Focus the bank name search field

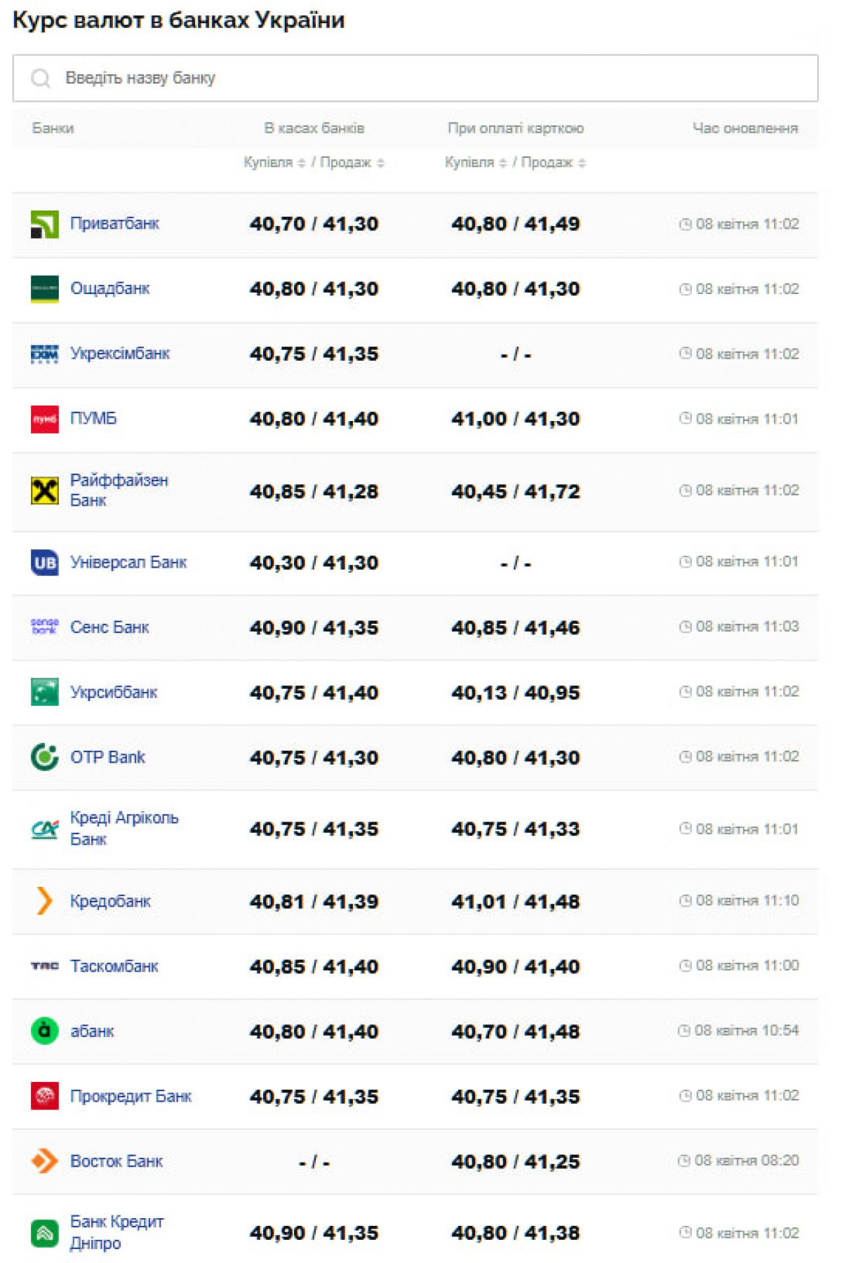coord(421,78)
